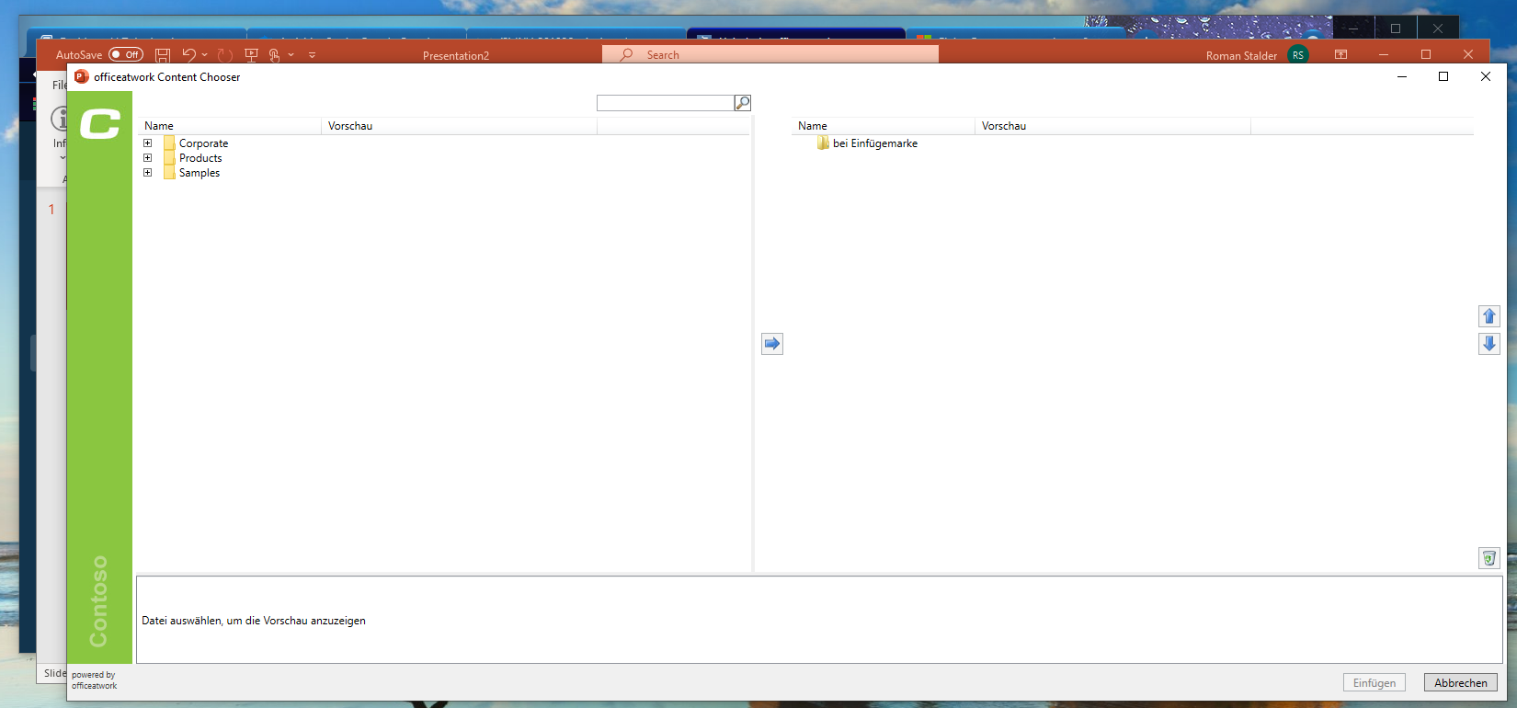
Task: Click the left pane Vorschau column header
Action: (459, 126)
